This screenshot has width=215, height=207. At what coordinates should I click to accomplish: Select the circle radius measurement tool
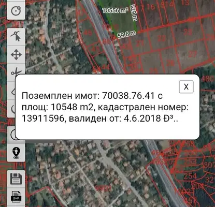click(16, 11)
